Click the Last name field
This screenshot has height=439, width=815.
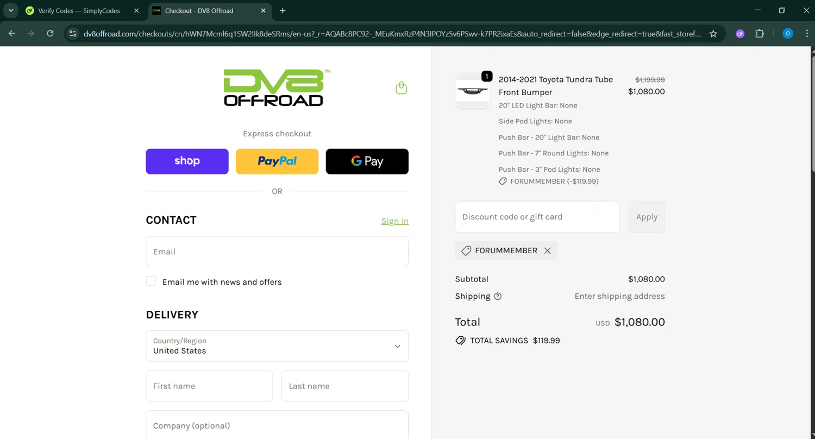coord(345,386)
